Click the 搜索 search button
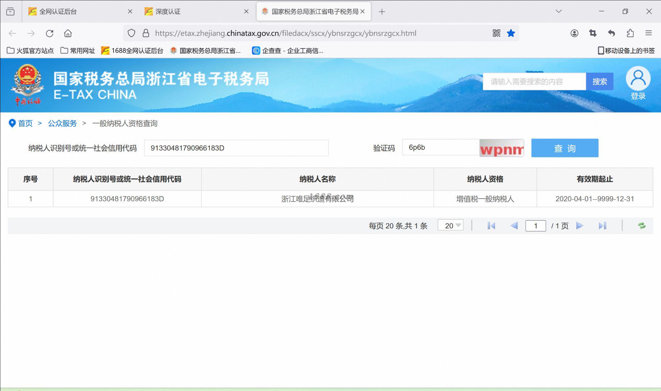The width and height of the screenshot is (661, 391). 599,81
